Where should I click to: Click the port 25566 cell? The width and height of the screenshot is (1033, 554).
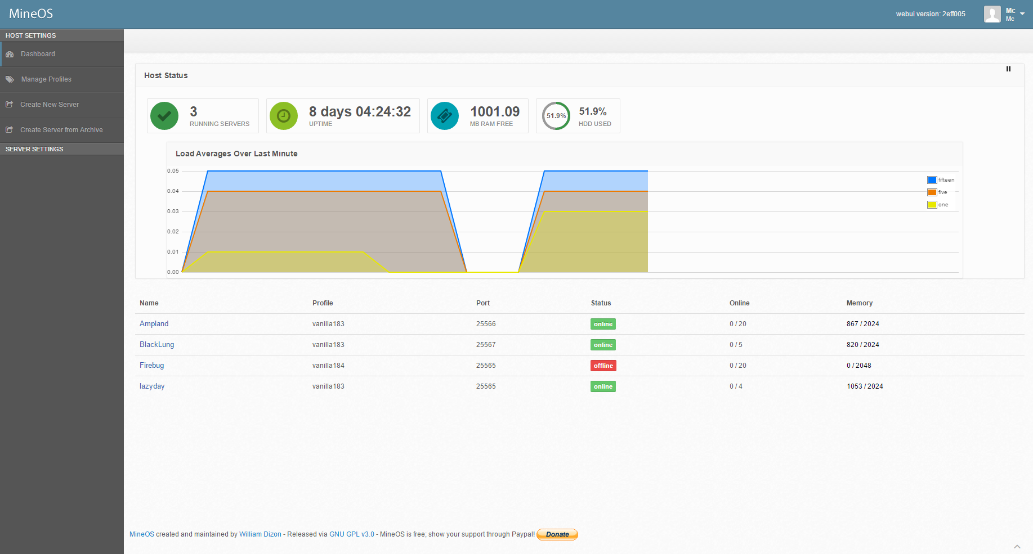click(486, 324)
